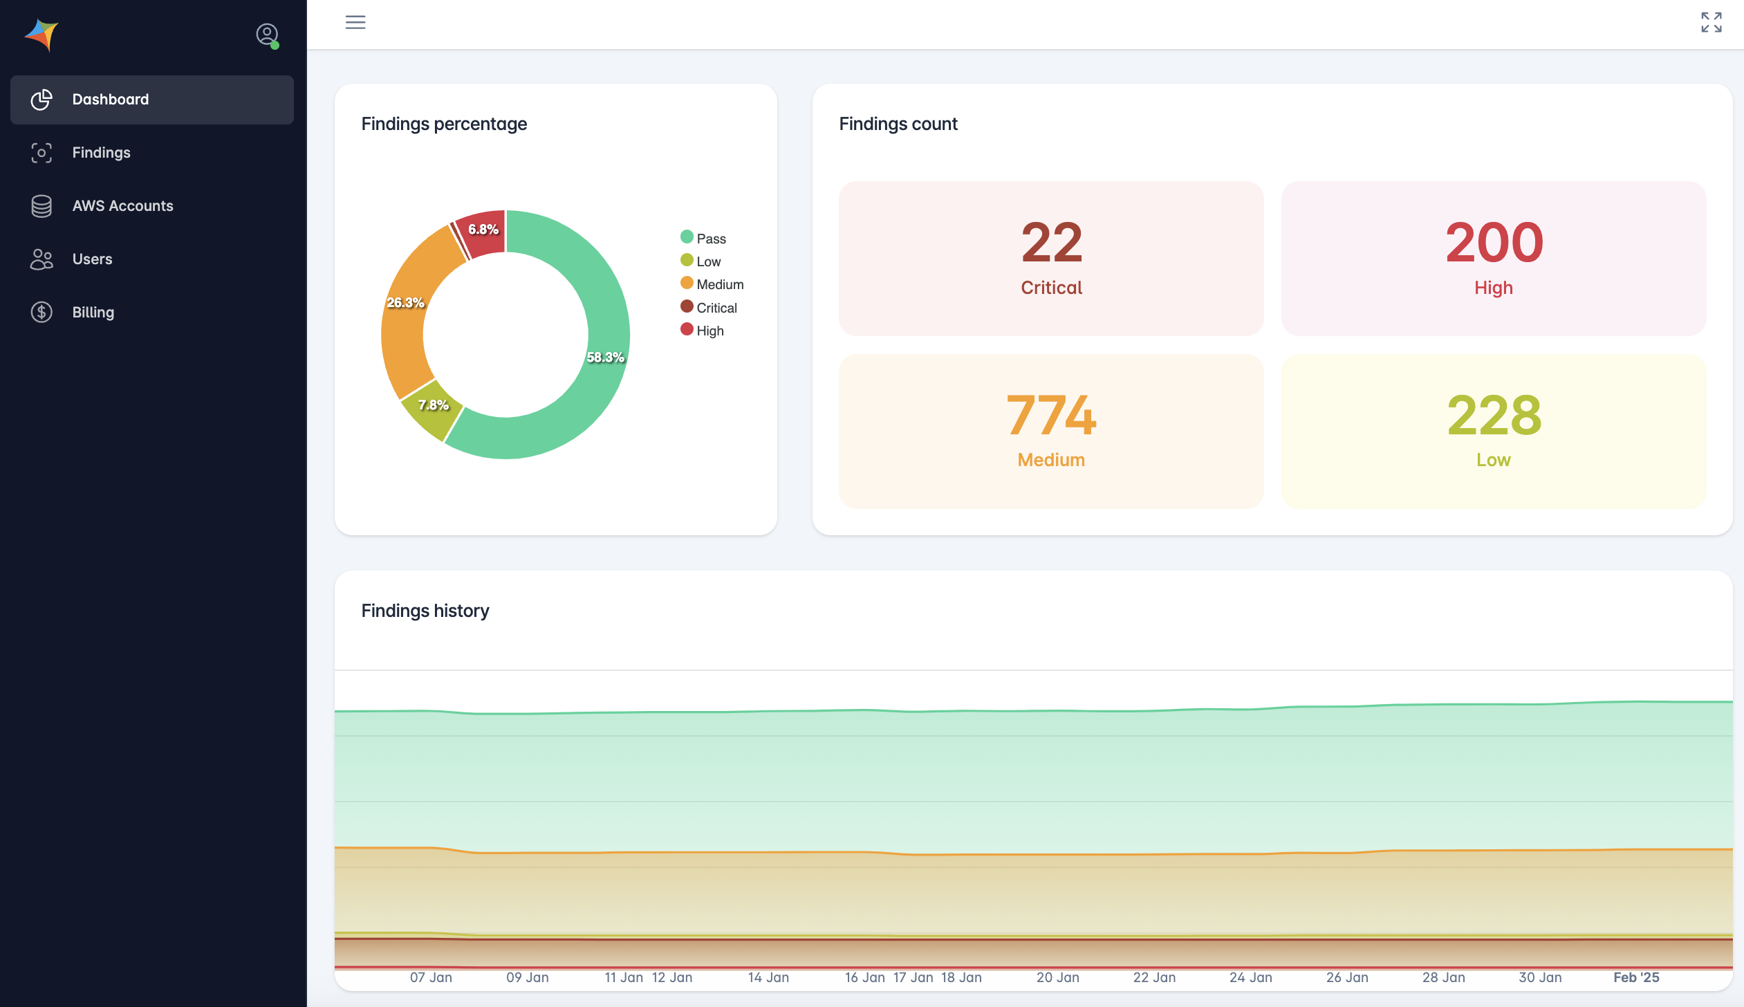1744x1007 pixels.
Task: Select the 200 High findings card
Action: pos(1494,259)
